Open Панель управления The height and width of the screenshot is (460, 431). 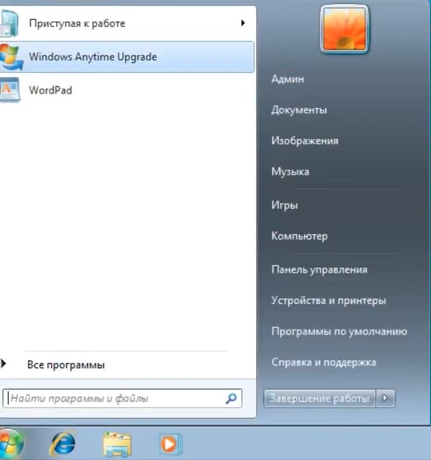pyautogui.click(x=319, y=270)
